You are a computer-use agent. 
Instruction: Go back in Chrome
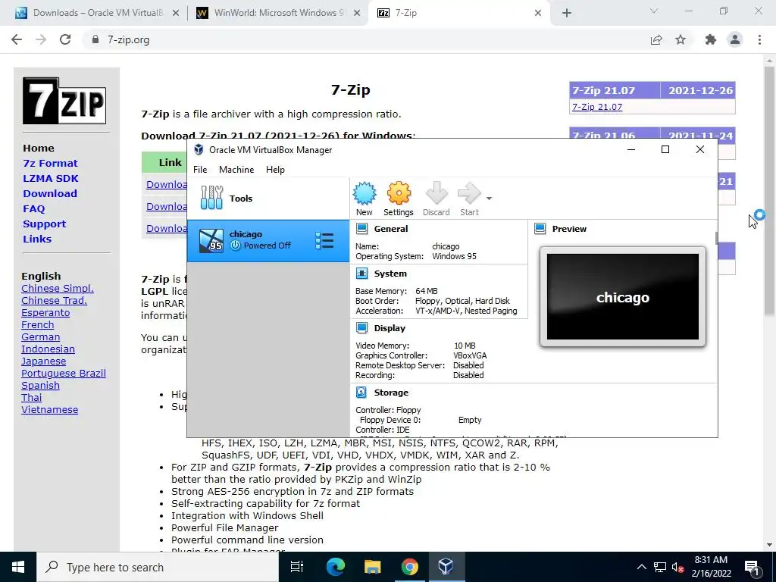click(17, 39)
